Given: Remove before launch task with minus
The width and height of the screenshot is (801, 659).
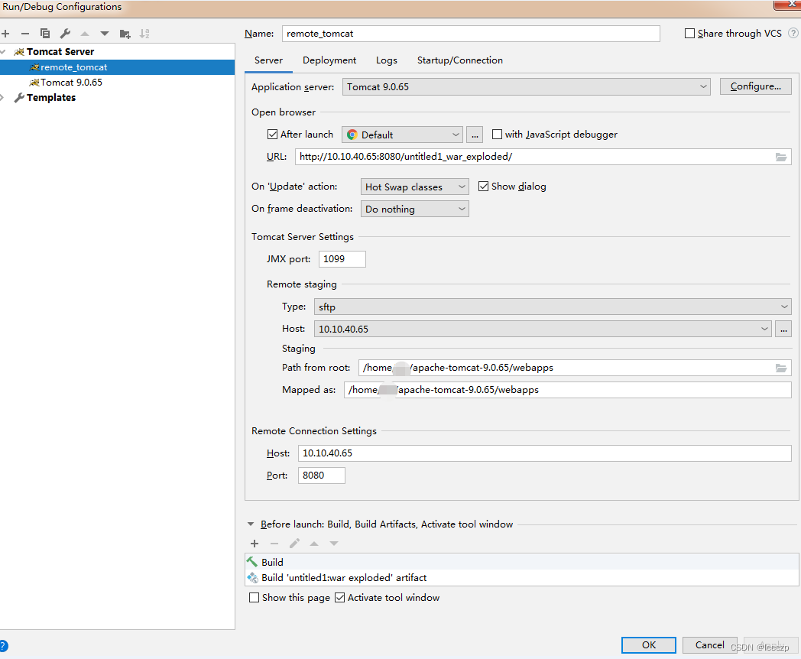Looking at the screenshot, I should [x=274, y=544].
